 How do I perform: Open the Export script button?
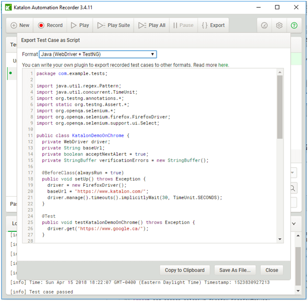(213, 25)
